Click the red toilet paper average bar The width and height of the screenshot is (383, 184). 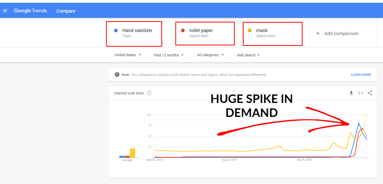click(127, 157)
